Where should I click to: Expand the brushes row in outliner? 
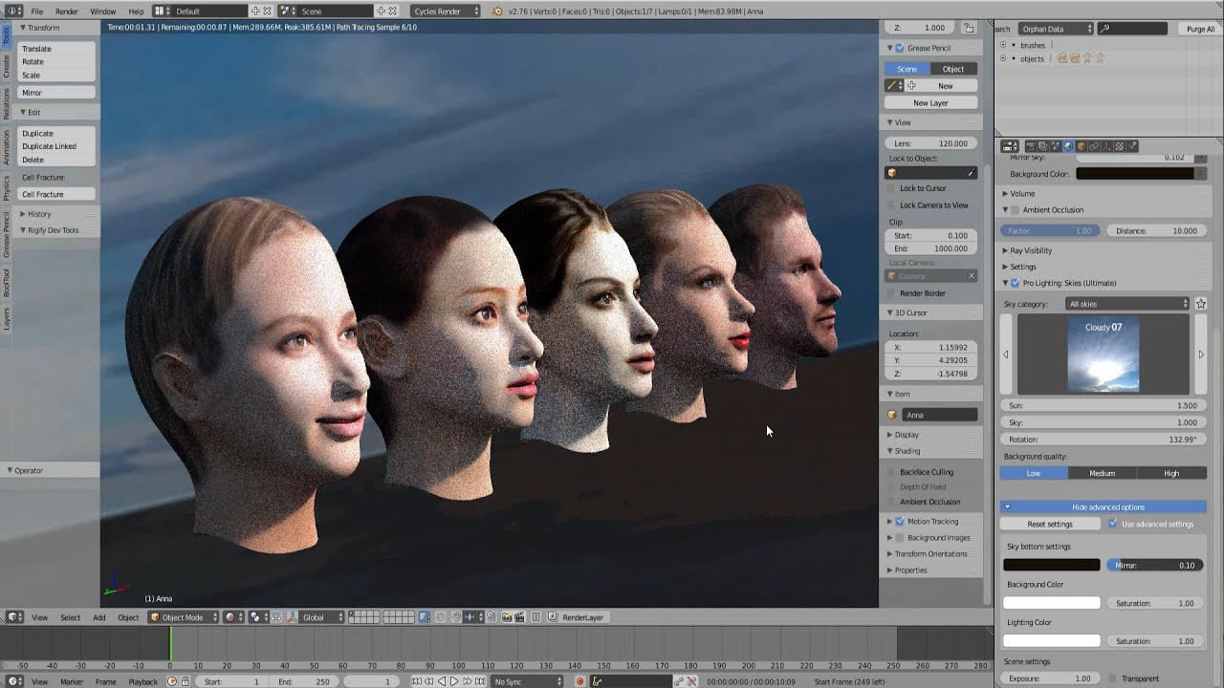[1003, 45]
